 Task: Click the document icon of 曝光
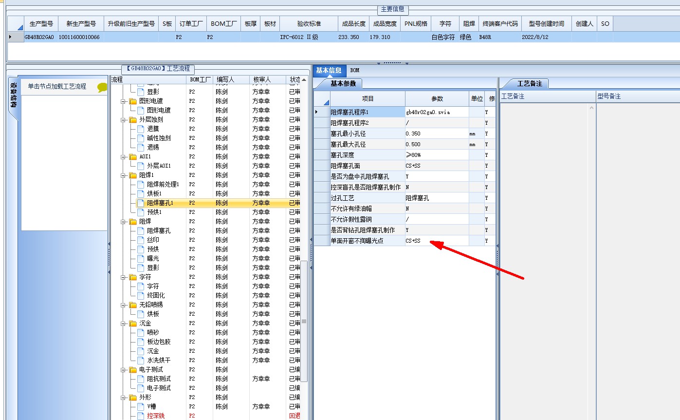[x=141, y=258]
